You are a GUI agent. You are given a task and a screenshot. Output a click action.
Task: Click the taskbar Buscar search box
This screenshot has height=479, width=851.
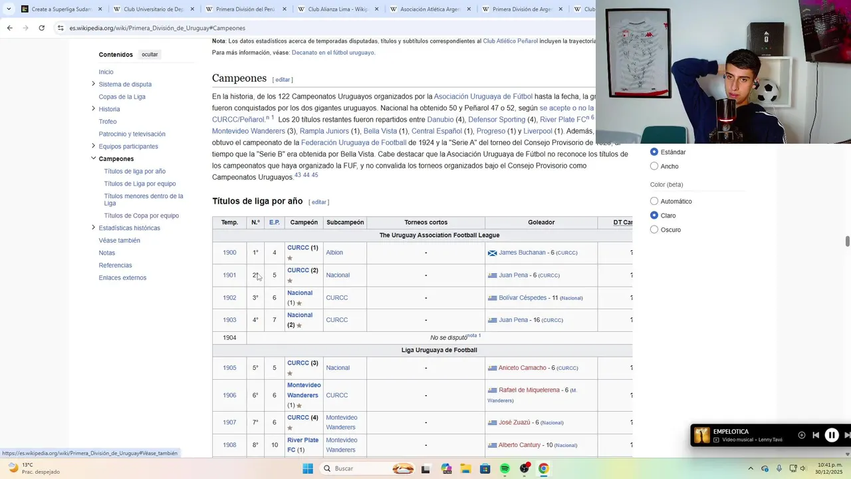pyautogui.click(x=369, y=468)
